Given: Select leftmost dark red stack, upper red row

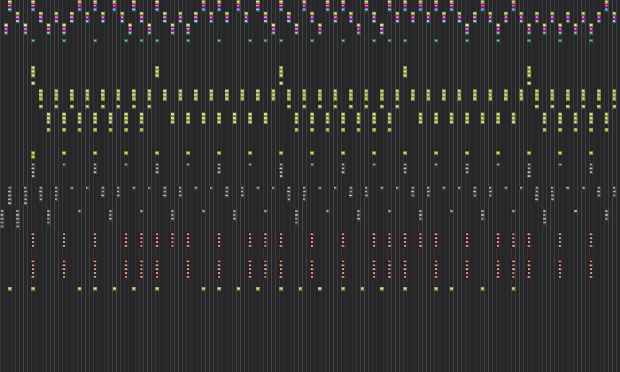Looking at the screenshot, I should click(33, 240).
